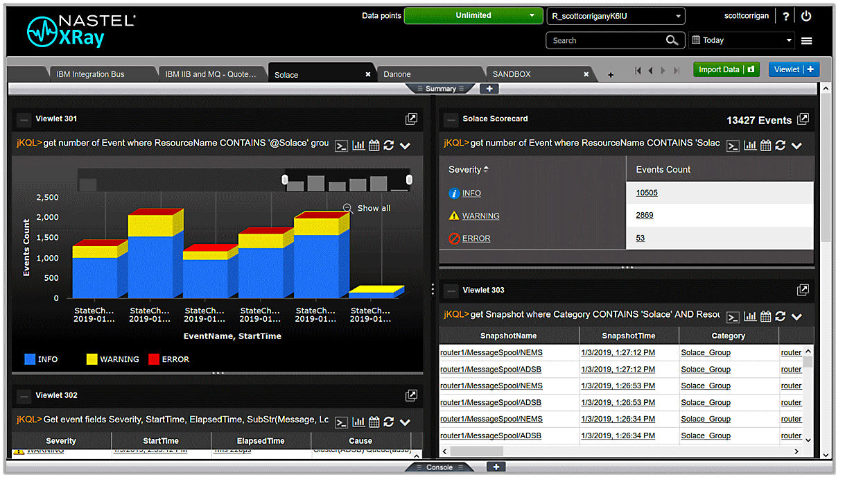This screenshot has width=845, height=484.
Task: Switch to the IBM Integration Bus tab
Action: [x=90, y=74]
